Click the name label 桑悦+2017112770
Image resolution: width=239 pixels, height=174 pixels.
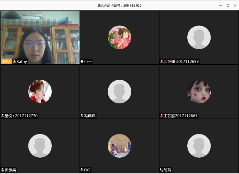21,116
